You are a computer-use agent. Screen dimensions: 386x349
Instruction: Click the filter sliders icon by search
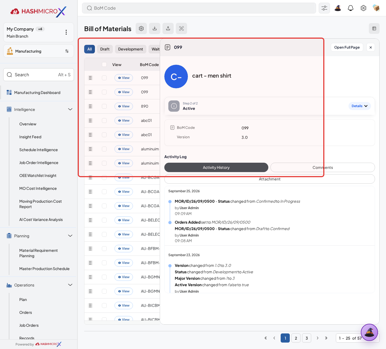pyautogui.click(x=324, y=8)
